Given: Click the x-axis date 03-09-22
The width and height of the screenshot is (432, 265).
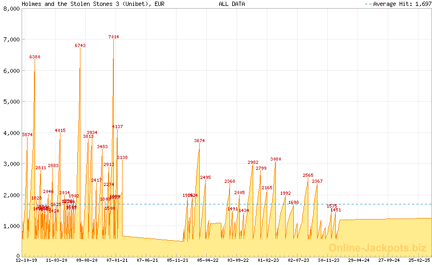Looking at the screenshot, I should [238, 260].
